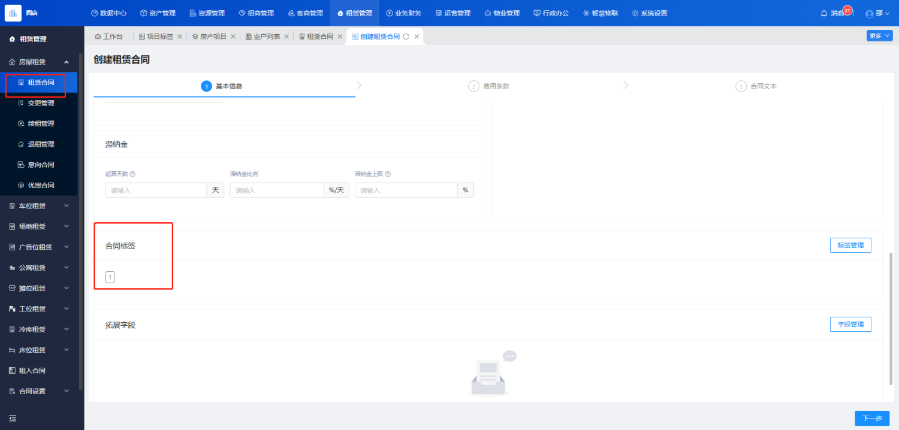
Task: Click the message bell icon
Action: click(824, 13)
